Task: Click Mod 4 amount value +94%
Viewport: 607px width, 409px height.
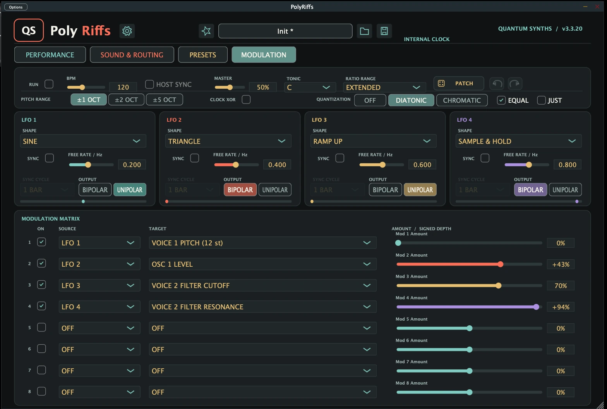Action: tap(561, 307)
